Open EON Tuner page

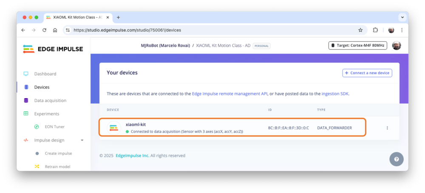pyautogui.click(x=54, y=127)
